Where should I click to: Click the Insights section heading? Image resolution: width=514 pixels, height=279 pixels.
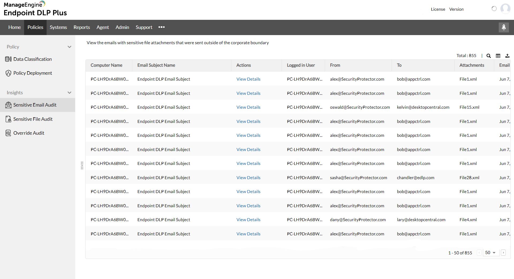click(x=15, y=93)
